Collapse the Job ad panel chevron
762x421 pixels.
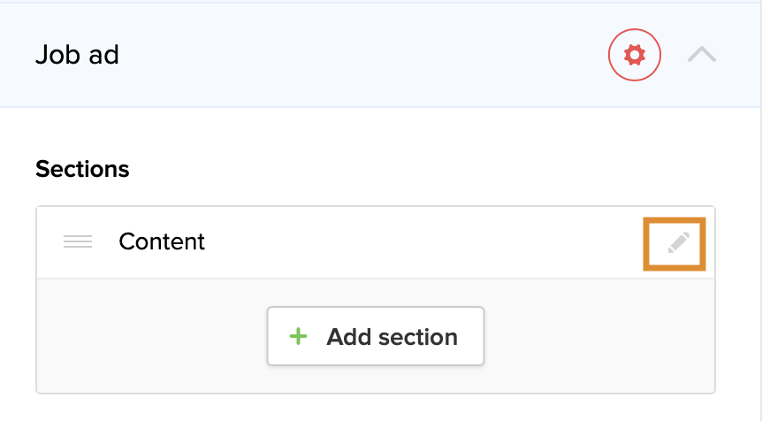(702, 56)
